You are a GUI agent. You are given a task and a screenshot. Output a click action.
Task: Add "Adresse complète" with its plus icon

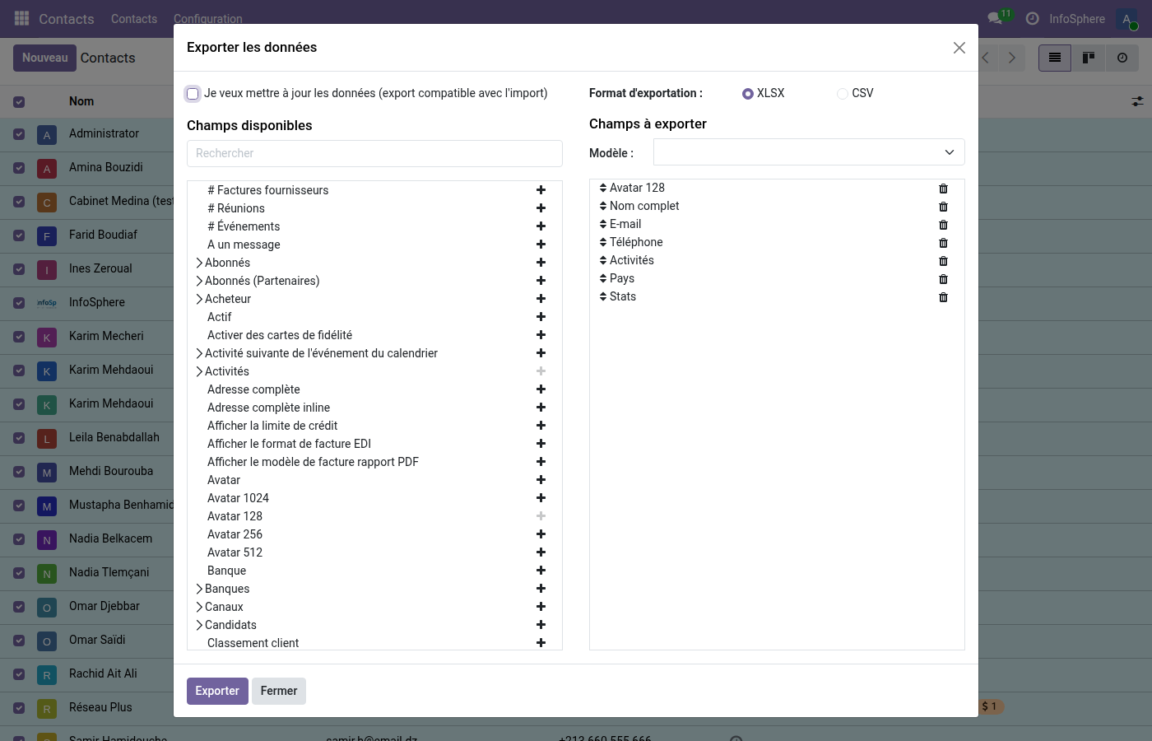(541, 389)
